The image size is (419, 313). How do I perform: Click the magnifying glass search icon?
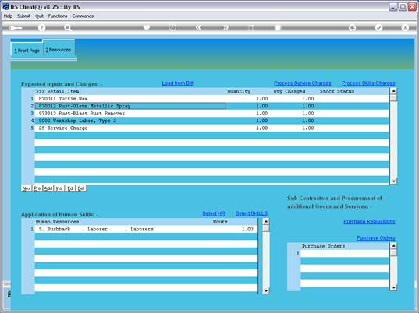click(68, 27)
